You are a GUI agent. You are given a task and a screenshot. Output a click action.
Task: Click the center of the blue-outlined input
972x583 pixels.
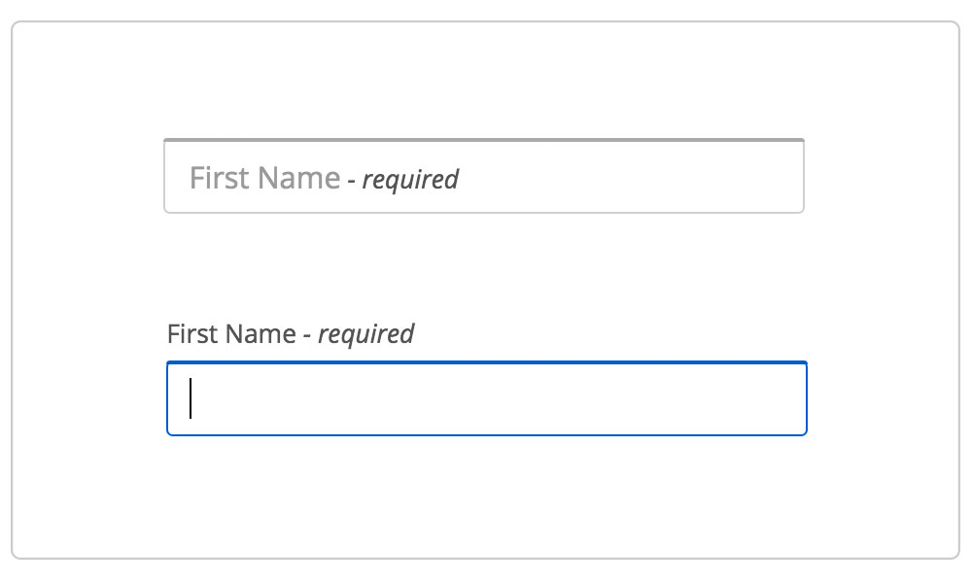click(487, 398)
